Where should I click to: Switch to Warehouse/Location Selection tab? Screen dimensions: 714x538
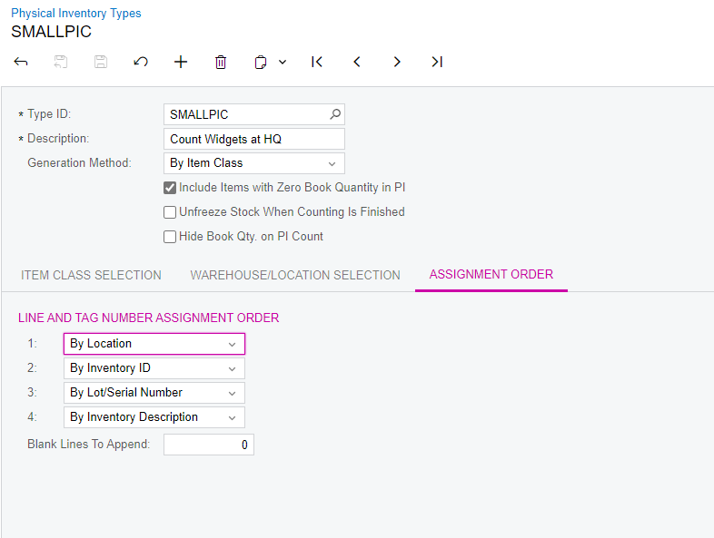tap(295, 275)
